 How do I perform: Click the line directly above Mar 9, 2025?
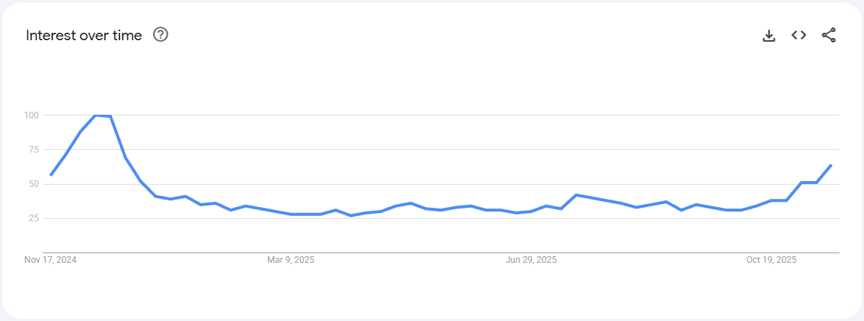pos(291,214)
